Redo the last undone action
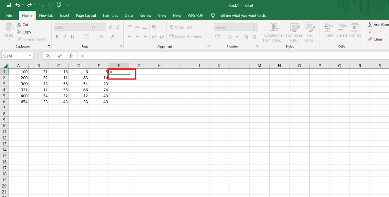389x197 pixels. point(30,5)
